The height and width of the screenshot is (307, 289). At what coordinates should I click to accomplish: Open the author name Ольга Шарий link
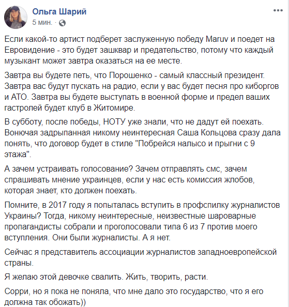pyautogui.click(x=59, y=11)
